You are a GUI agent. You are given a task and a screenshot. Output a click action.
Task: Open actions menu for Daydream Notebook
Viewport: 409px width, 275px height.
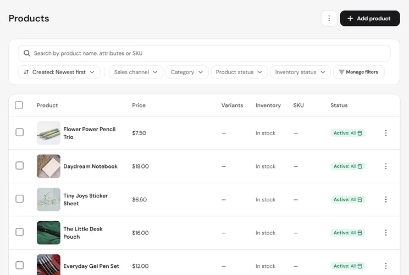pos(386,166)
